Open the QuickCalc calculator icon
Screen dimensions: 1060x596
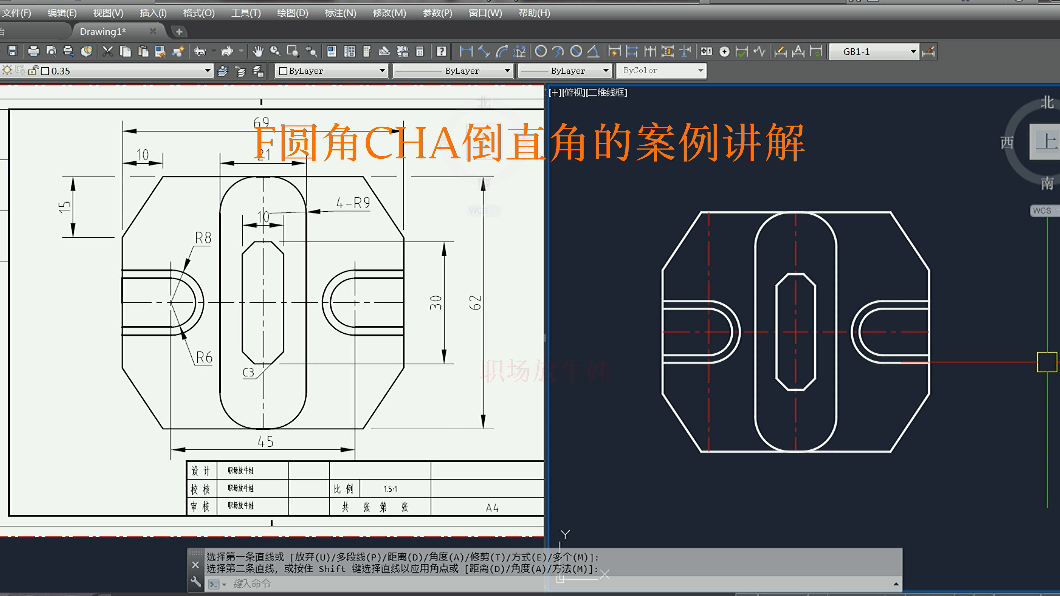[x=420, y=51]
